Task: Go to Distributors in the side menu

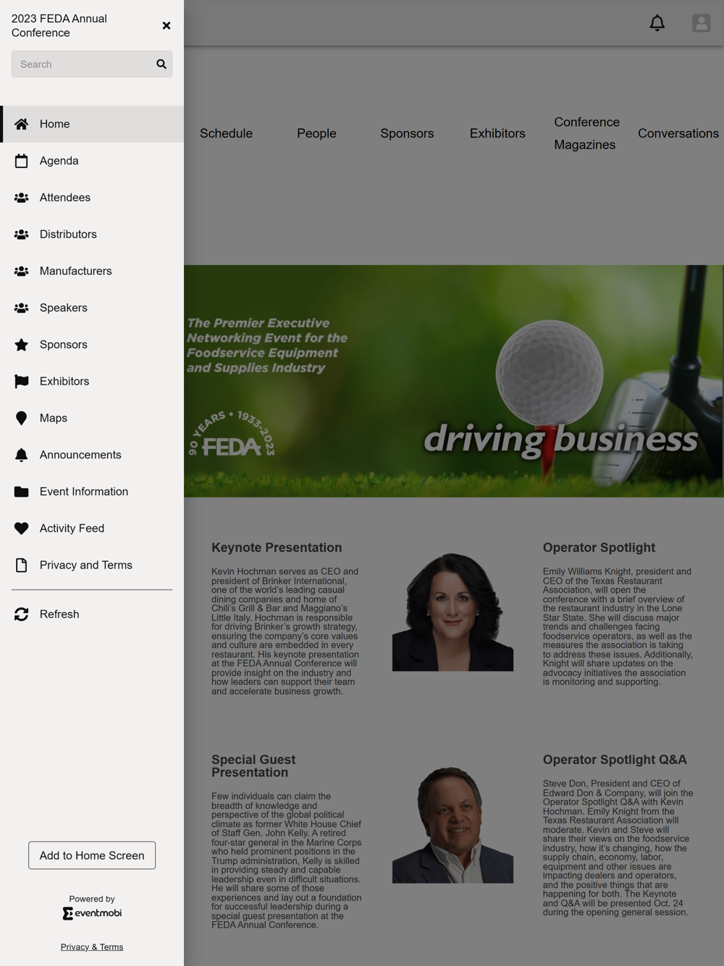Action: pos(92,235)
